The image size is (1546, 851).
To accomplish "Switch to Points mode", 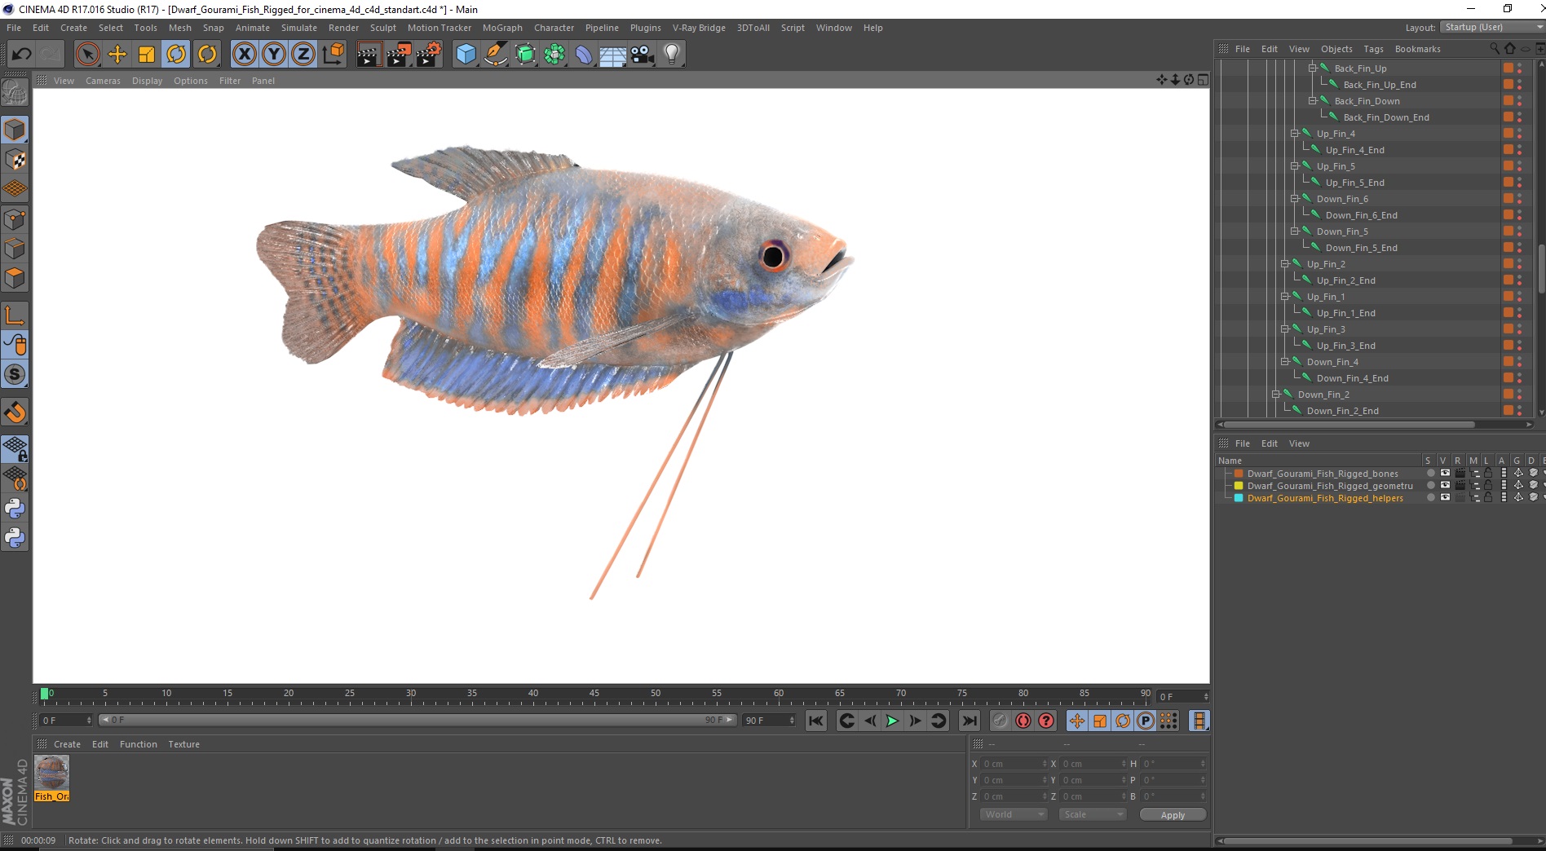I will click(x=15, y=218).
